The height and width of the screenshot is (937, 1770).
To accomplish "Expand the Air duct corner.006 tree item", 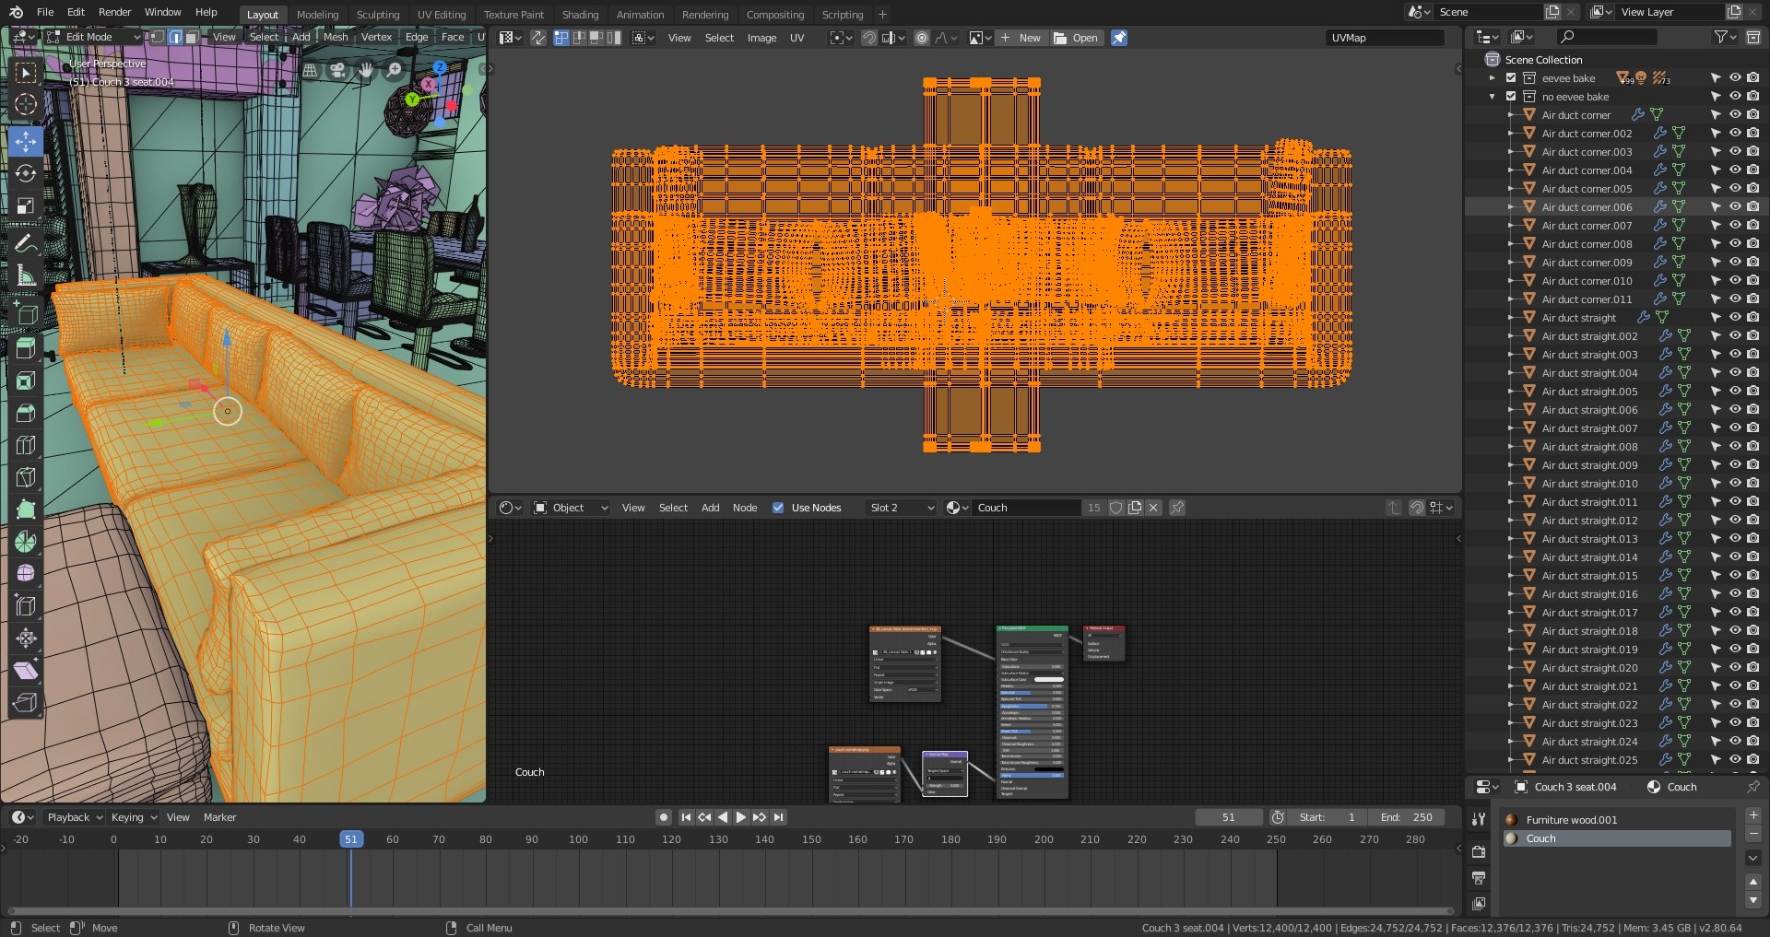I will (x=1511, y=207).
